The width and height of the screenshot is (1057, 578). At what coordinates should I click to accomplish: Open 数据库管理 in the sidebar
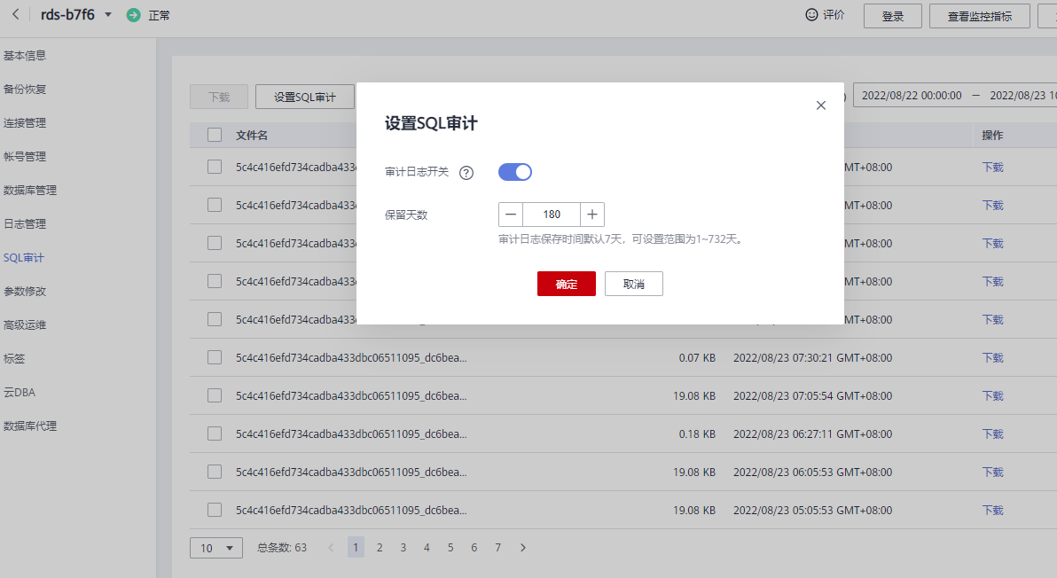click(30, 190)
